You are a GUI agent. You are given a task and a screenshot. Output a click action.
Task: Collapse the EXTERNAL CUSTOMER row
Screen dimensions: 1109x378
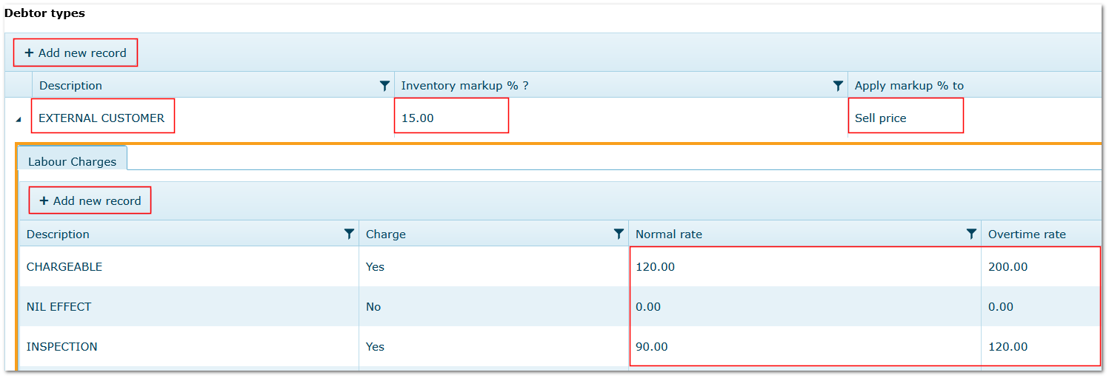click(x=19, y=119)
